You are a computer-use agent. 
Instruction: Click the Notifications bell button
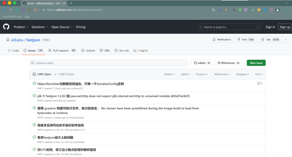tap(221, 39)
